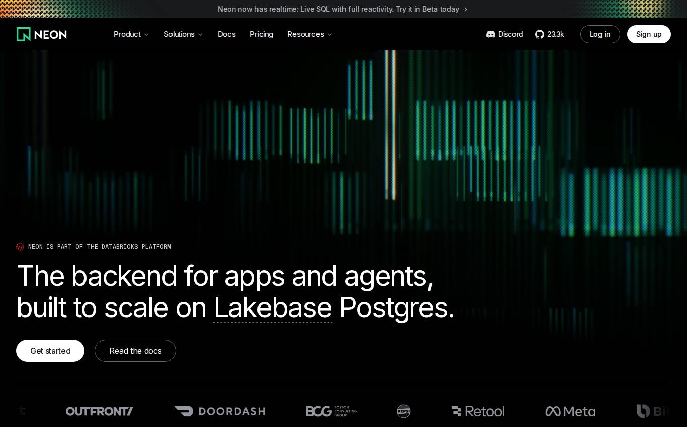Go to the Docs nav item

point(227,34)
